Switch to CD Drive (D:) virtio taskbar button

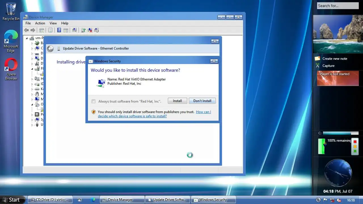pyautogui.click(x=50, y=200)
